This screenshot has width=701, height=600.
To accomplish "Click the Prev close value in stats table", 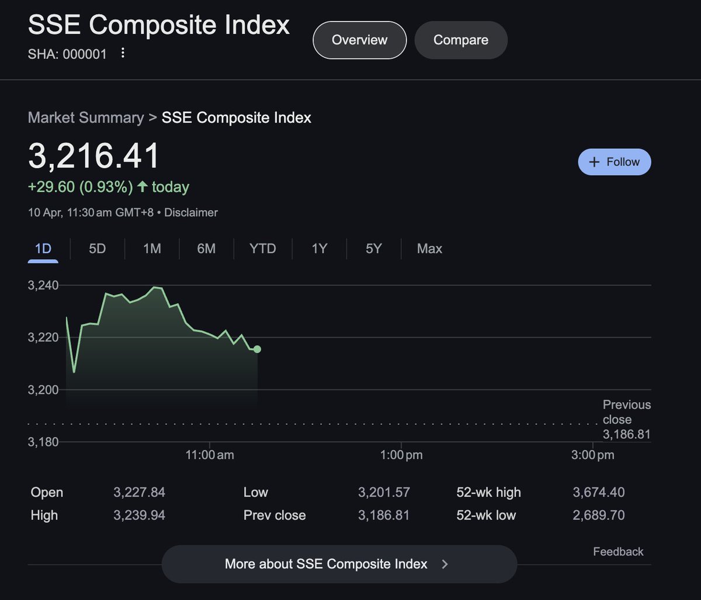I will pos(384,515).
